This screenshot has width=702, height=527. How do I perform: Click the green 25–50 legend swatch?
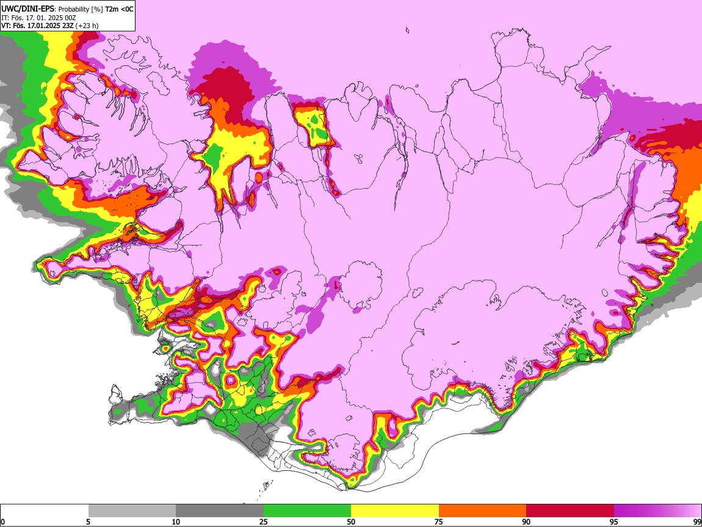pos(307,511)
